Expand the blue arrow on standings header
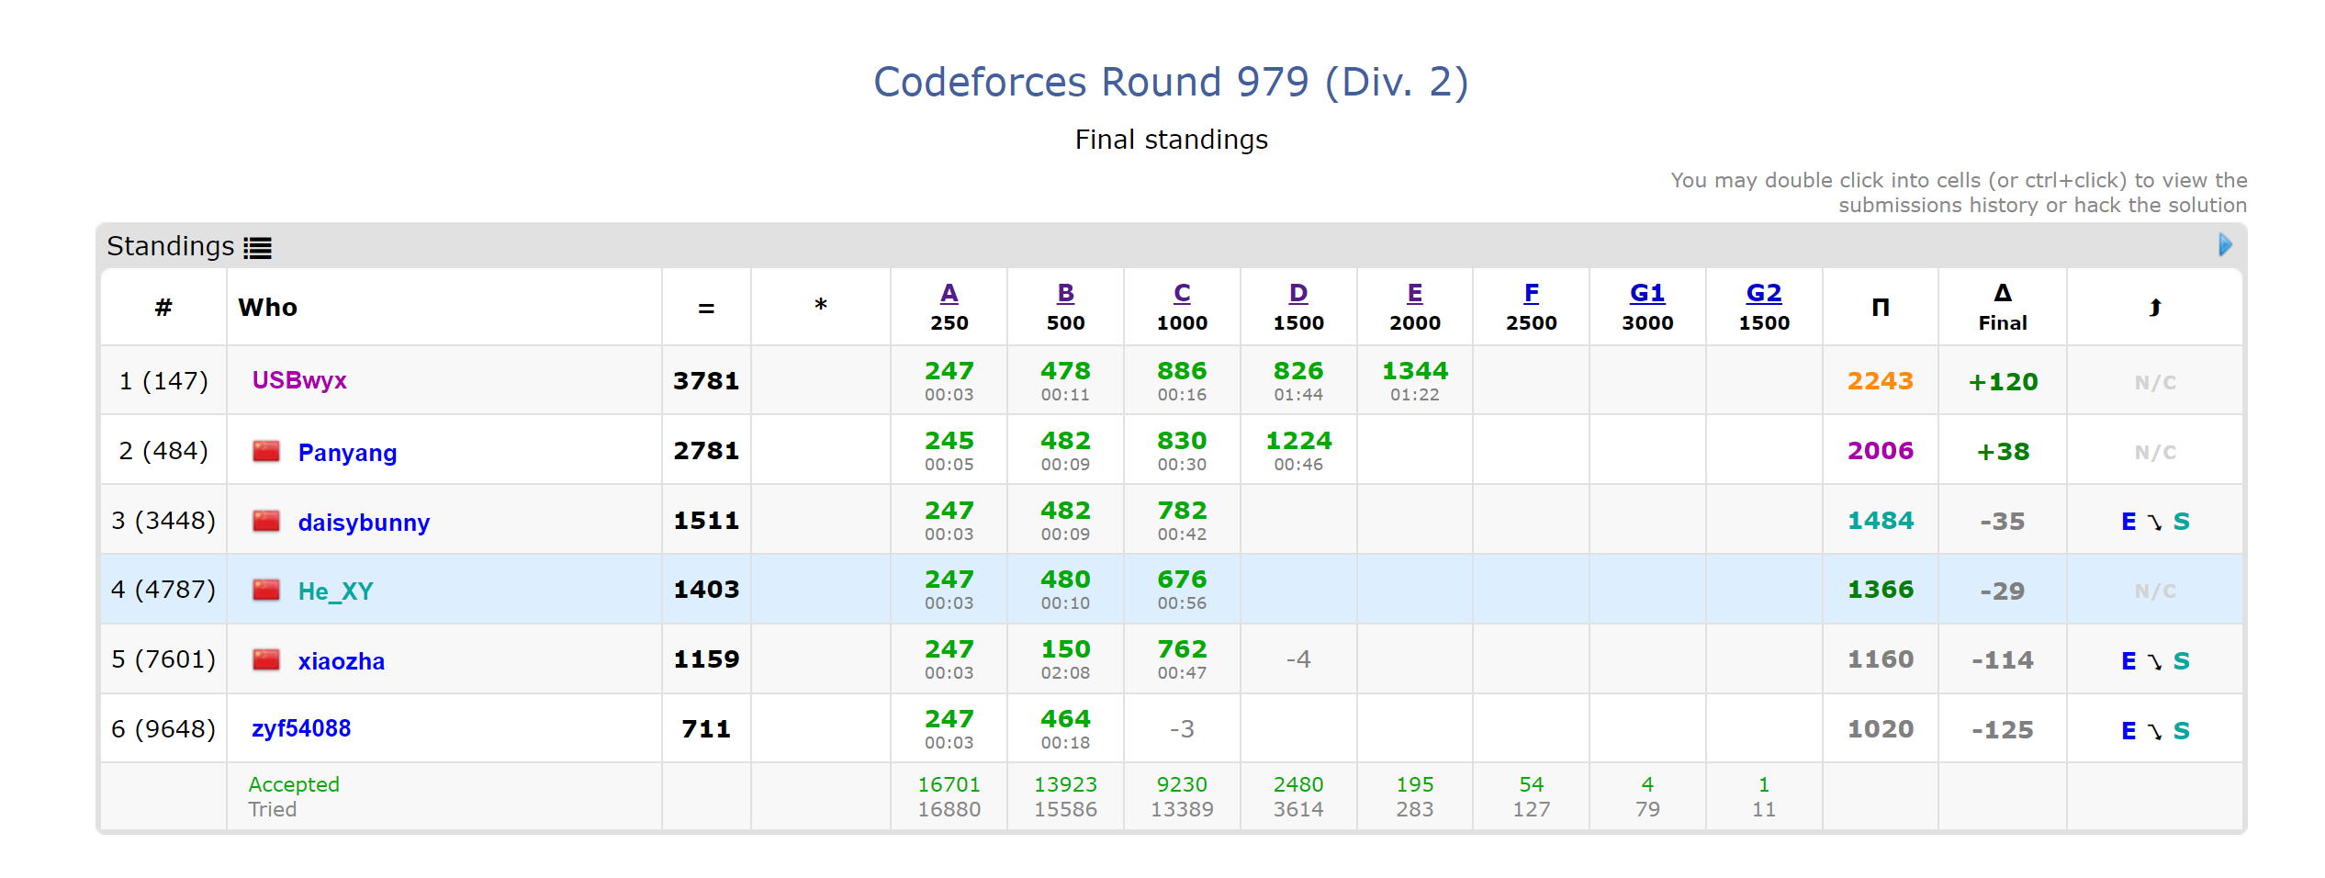Viewport: 2325px width, 878px height. tap(2225, 244)
